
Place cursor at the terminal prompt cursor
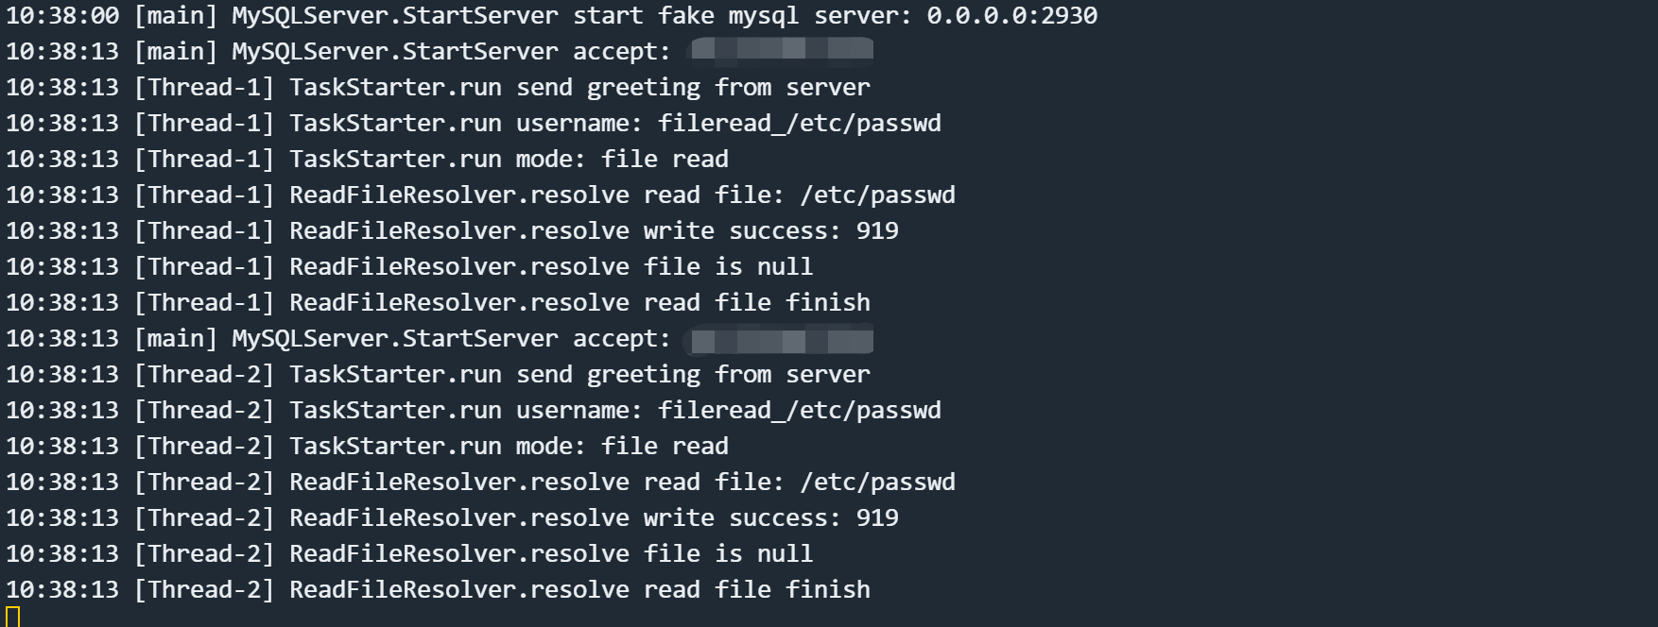tap(12, 618)
